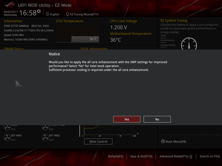222x166 pixels.
Task: Confirm the notice by clicking Yes
Action: coord(127,119)
